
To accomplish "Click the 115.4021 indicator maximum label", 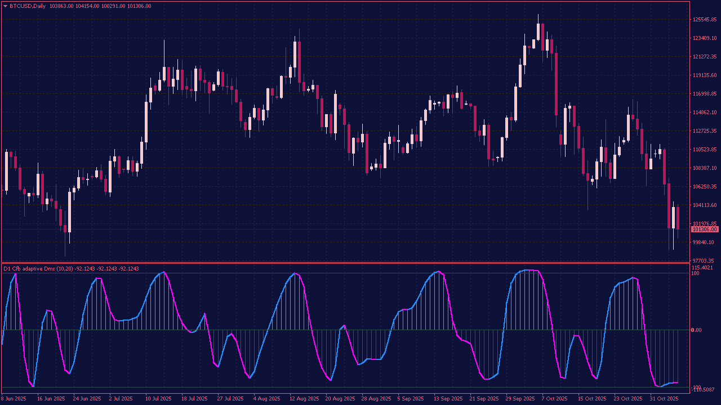I will click(702, 268).
